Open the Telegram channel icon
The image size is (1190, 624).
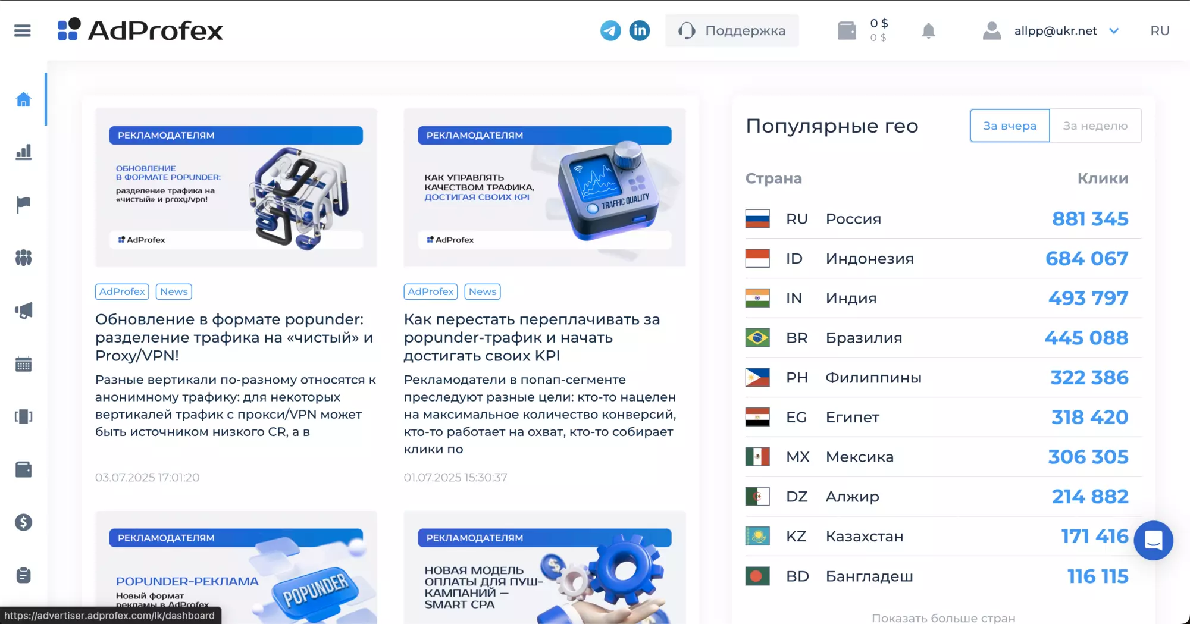[610, 30]
